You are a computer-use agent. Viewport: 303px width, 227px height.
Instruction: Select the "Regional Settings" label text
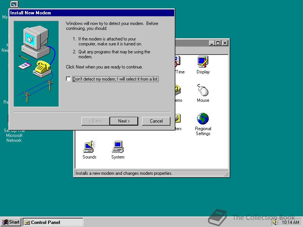(x=203, y=131)
